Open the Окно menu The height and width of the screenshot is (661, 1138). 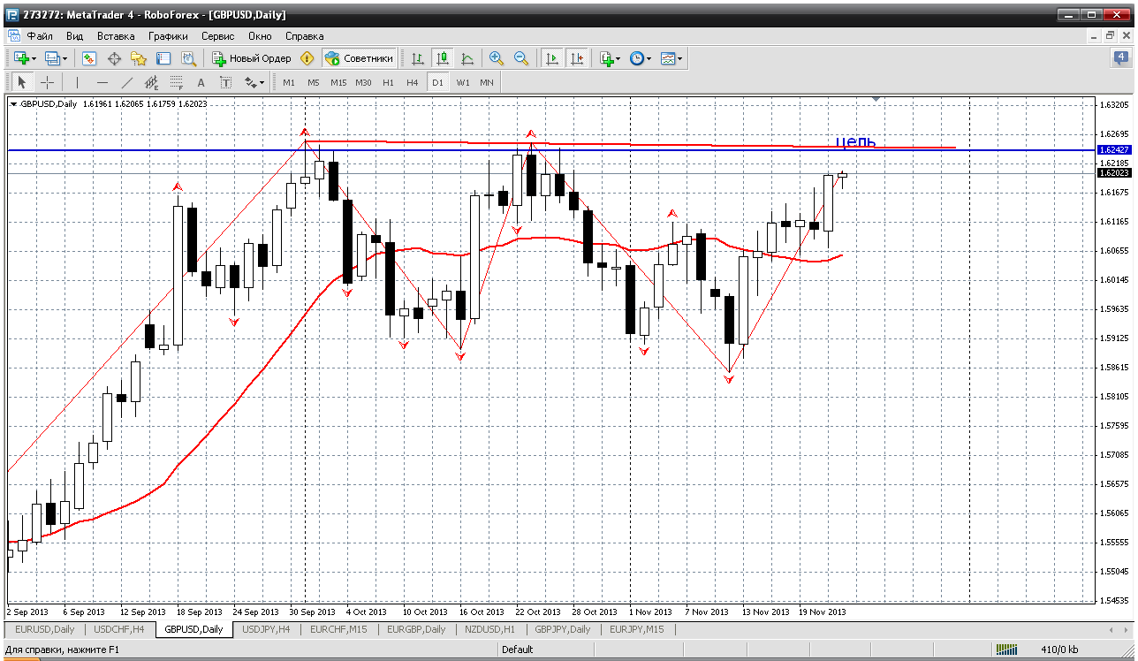click(260, 36)
